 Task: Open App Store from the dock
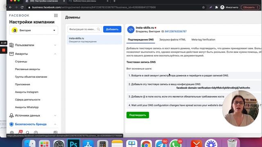click(88, 143)
